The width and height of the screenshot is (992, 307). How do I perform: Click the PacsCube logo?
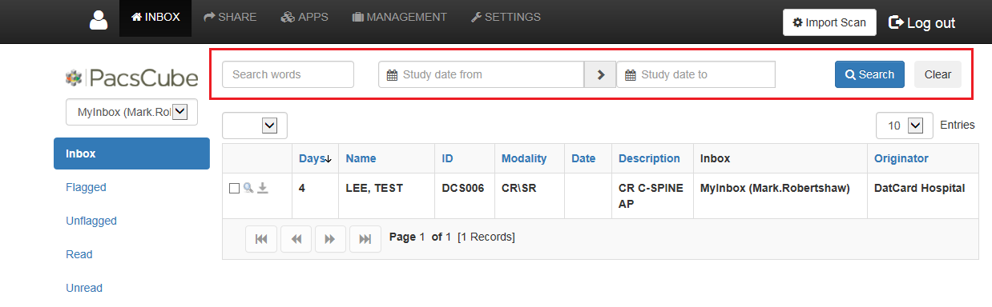[132, 78]
